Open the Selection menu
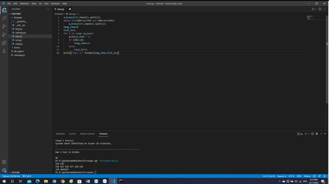 24,4
